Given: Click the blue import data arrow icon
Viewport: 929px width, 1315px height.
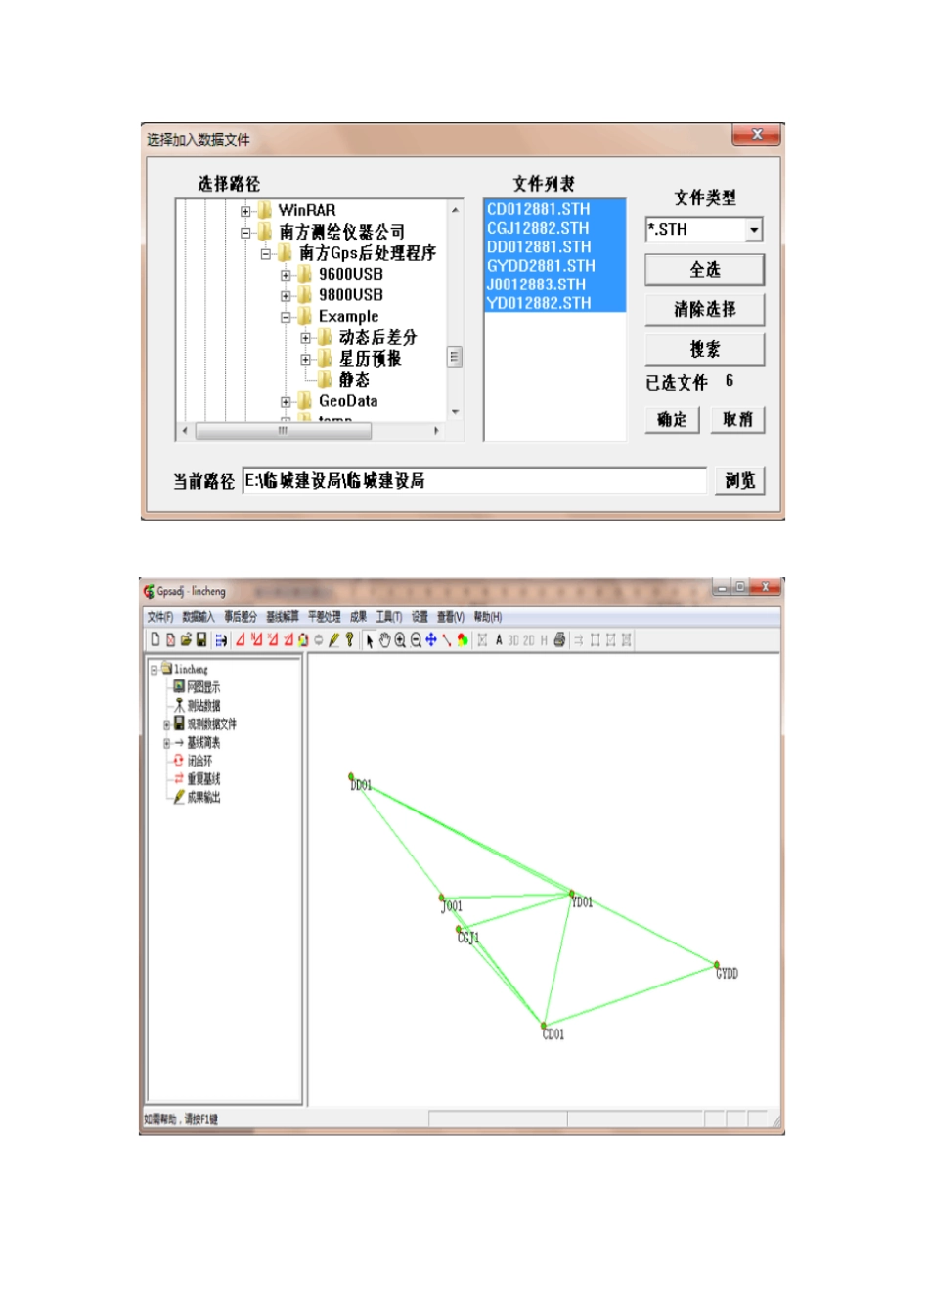Looking at the screenshot, I should [221, 639].
